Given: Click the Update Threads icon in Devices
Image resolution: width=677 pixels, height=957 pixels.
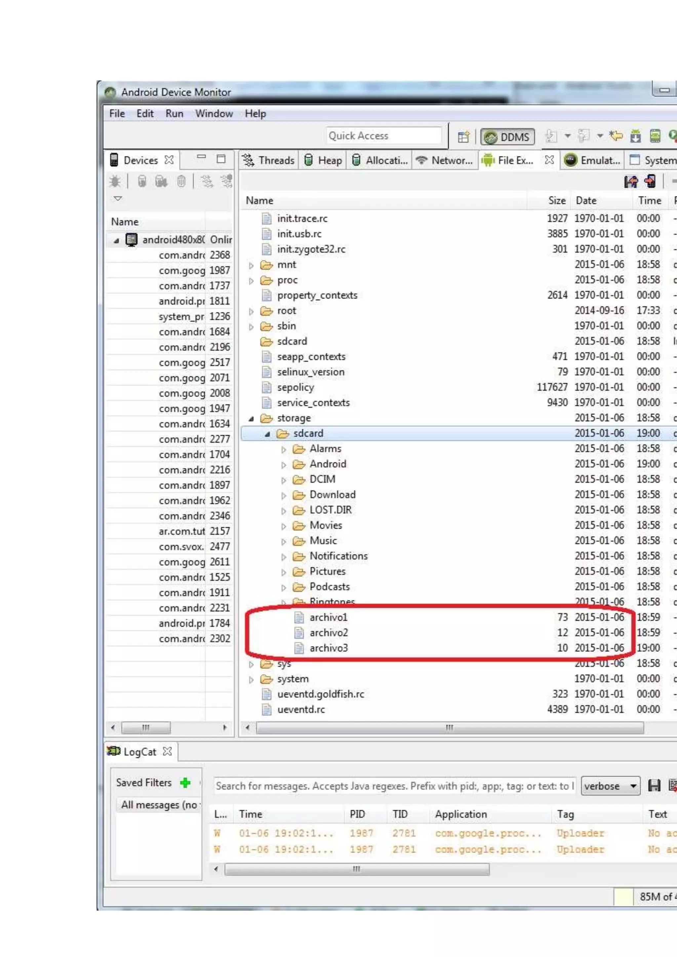Looking at the screenshot, I should (x=206, y=181).
